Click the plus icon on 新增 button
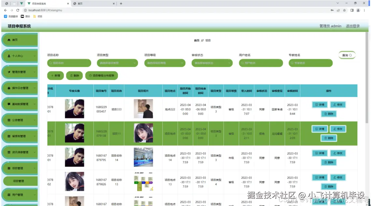The height and width of the screenshot is (206, 371). coord(52,75)
